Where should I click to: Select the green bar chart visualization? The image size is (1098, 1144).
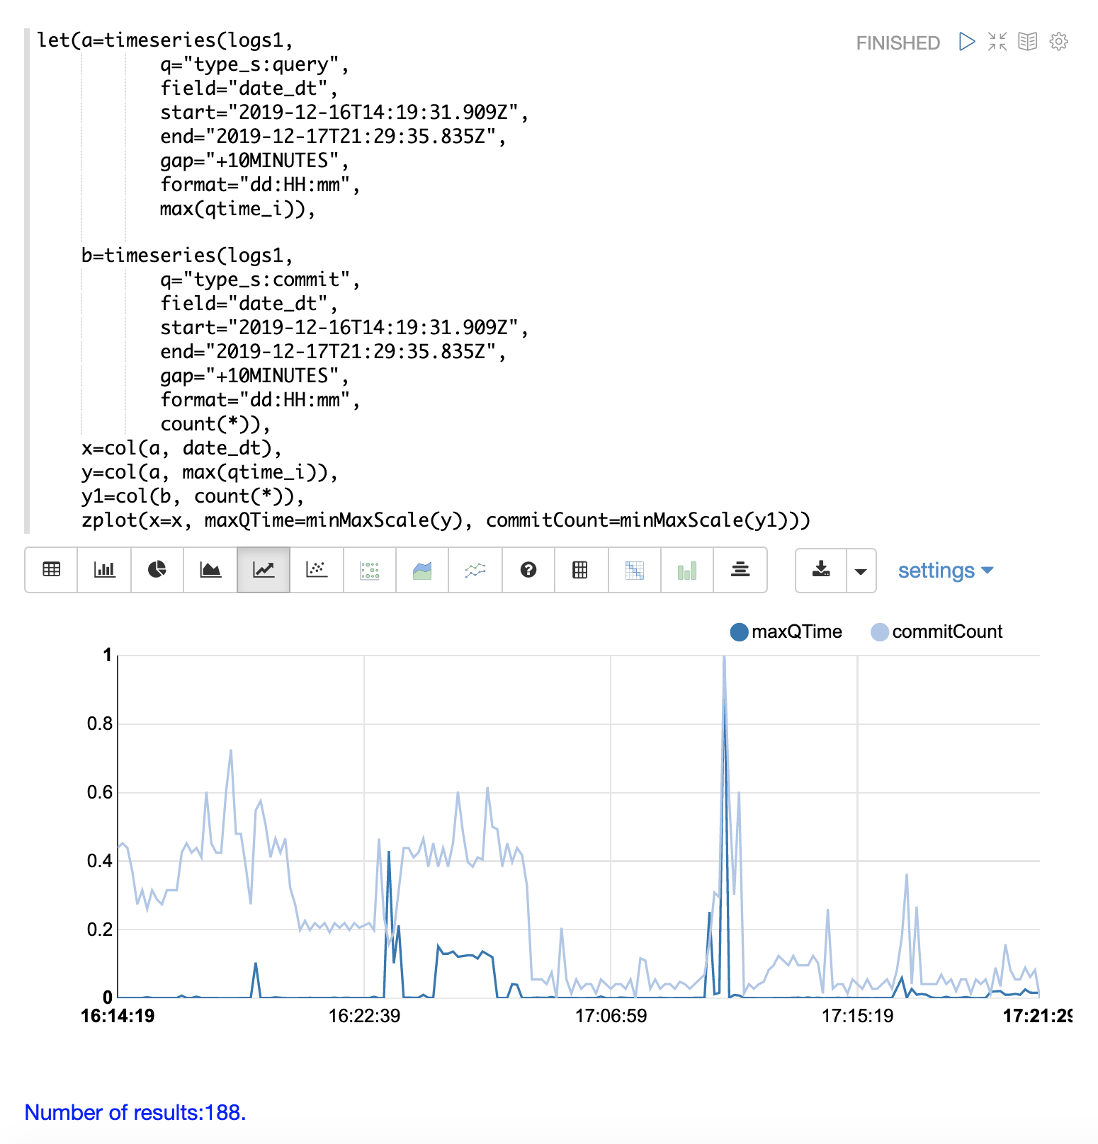pos(686,570)
